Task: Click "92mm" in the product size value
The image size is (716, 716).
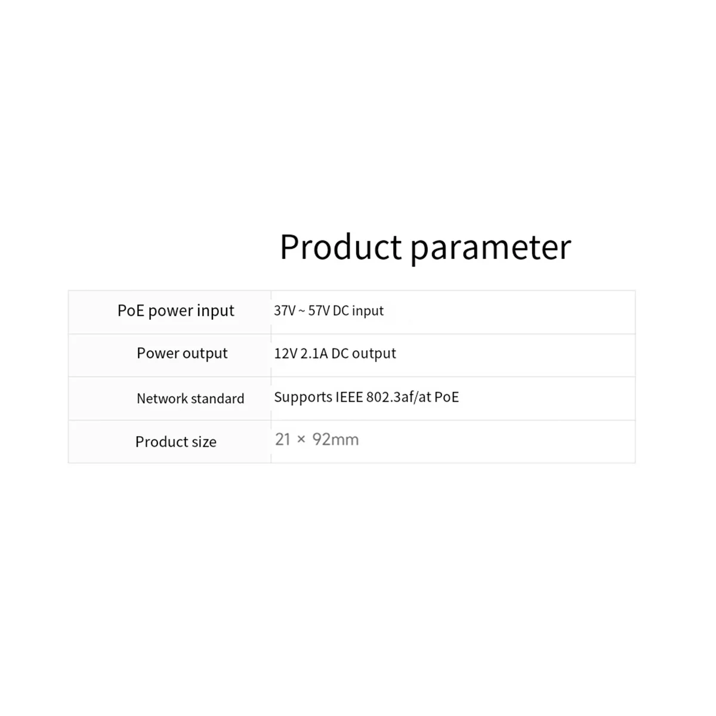Action: tap(335, 440)
